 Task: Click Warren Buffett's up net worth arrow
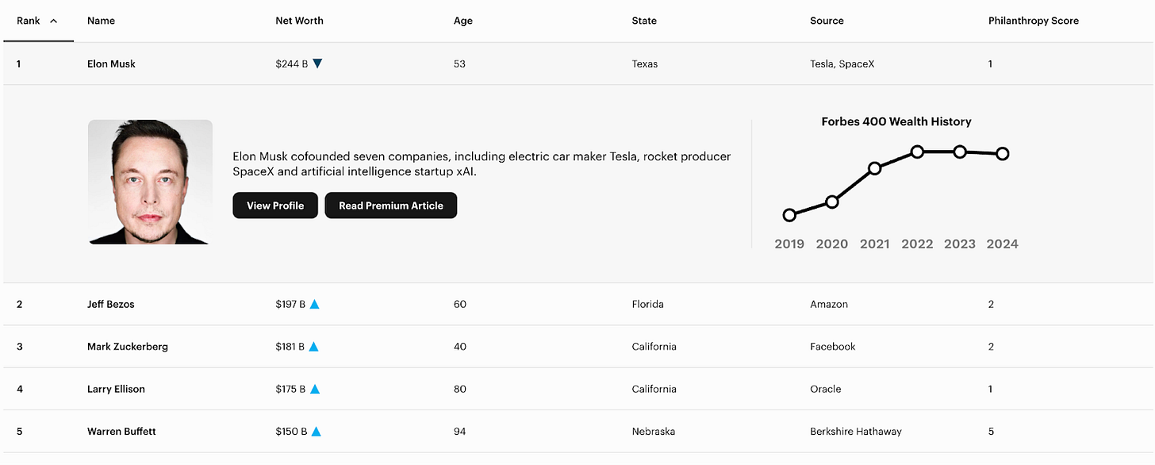pyautogui.click(x=316, y=432)
